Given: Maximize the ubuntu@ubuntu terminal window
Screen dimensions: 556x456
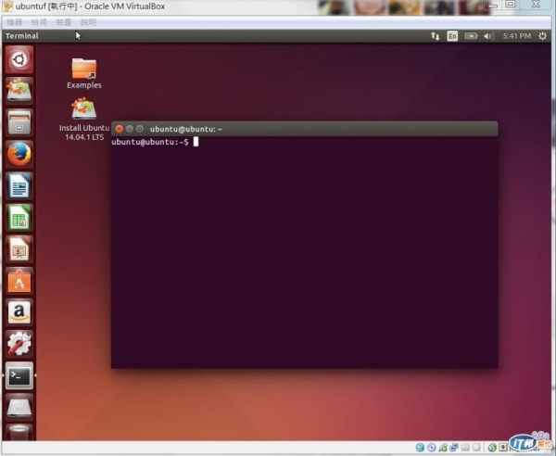Looking at the screenshot, I should point(140,129).
